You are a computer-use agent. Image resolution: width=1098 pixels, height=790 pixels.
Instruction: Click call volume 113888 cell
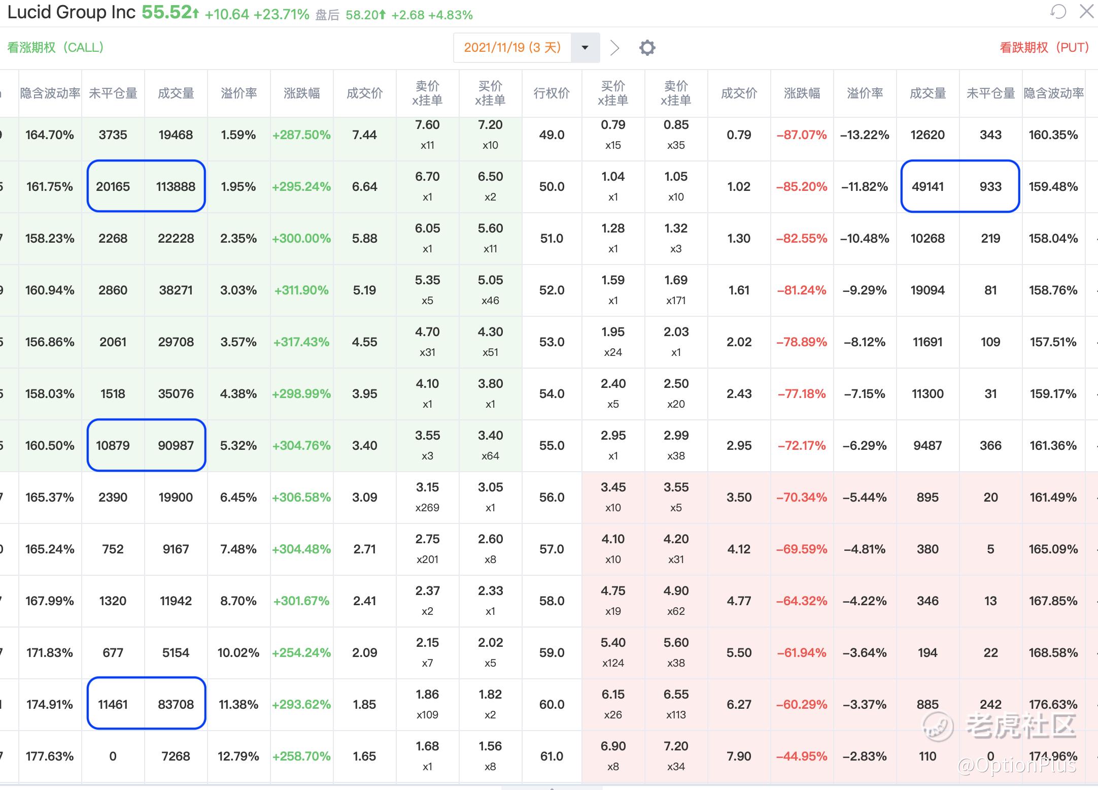point(176,187)
